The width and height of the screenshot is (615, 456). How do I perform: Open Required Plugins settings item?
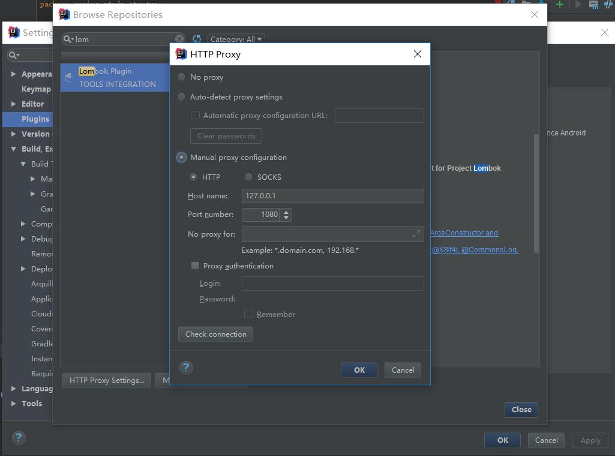click(41, 374)
